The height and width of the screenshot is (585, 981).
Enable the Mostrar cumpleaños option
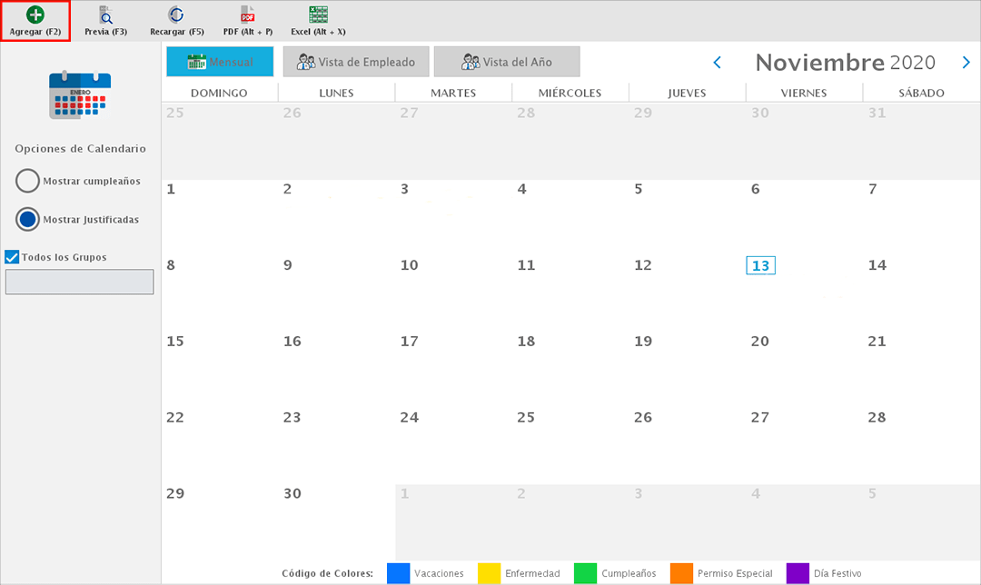pyautogui.click(x=28, y=181)
